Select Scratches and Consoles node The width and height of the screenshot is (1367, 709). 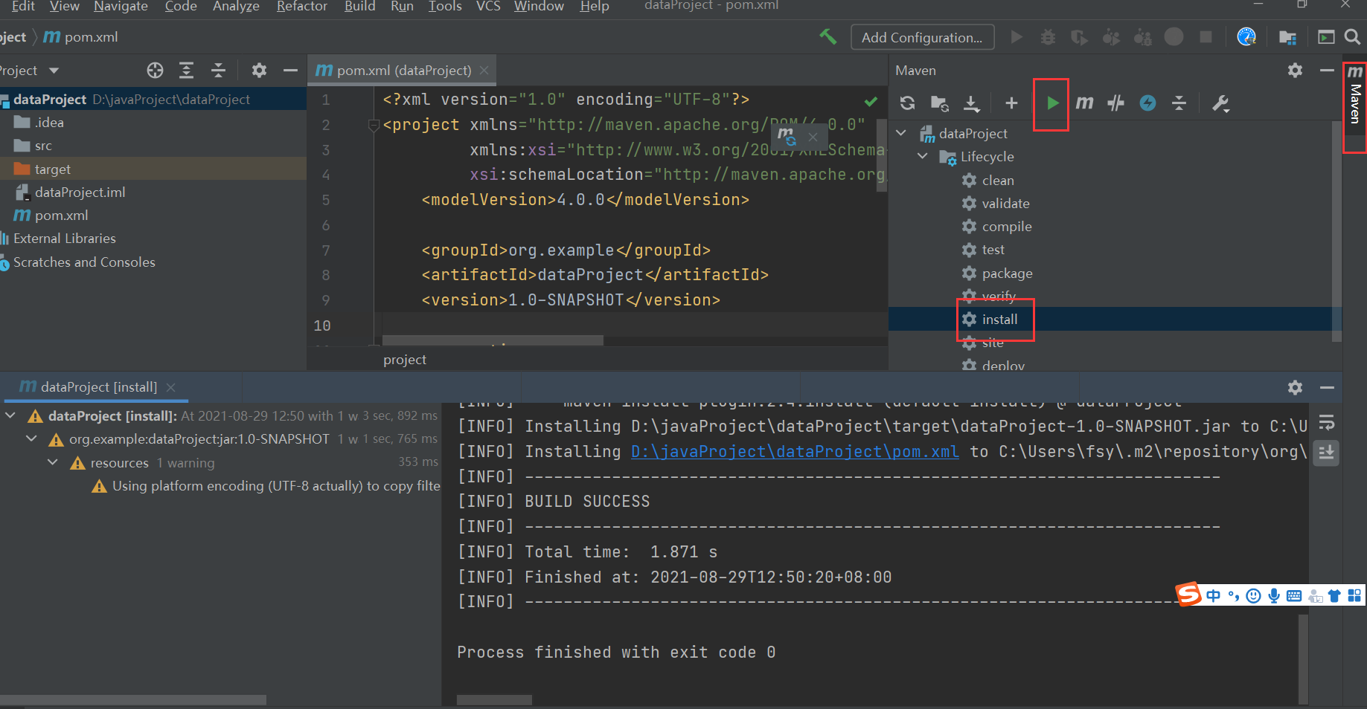coord(83,262)
